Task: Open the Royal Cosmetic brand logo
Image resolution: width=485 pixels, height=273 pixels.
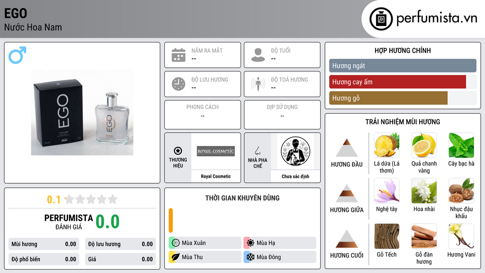Action: coord(216,151)
